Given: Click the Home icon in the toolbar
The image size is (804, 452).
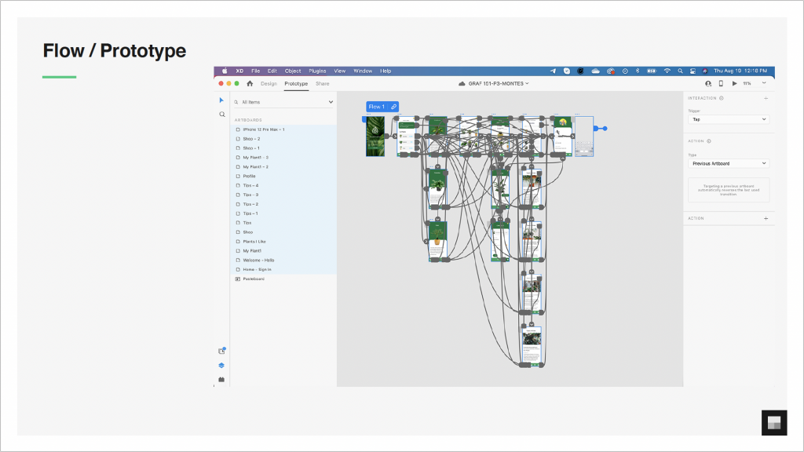Looking at the screenshot, I should point(250,83).
